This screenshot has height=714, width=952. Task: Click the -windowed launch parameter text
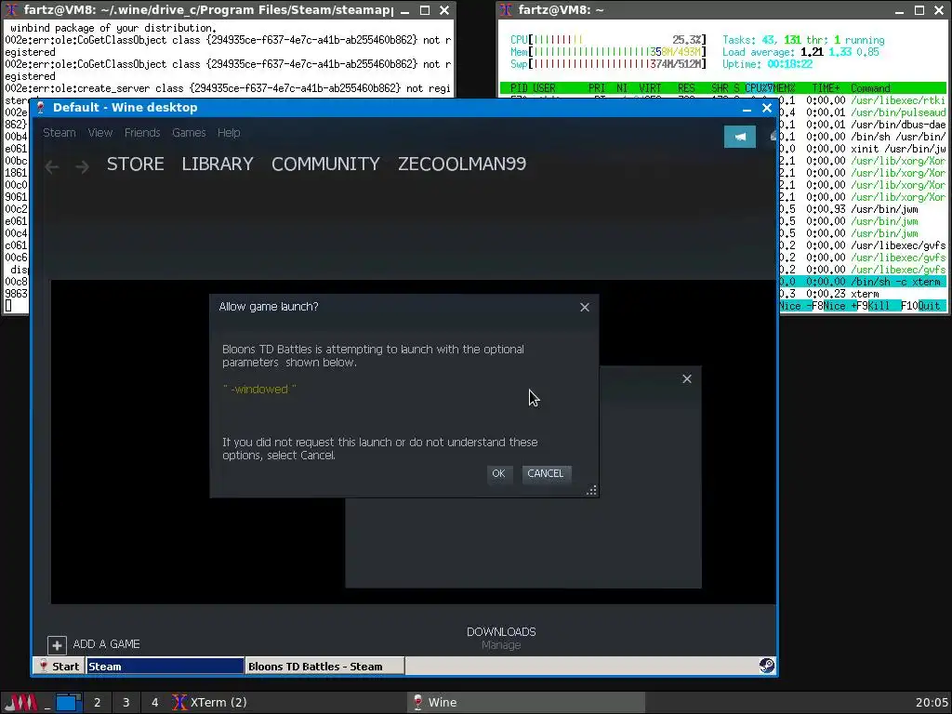(259, 390)
